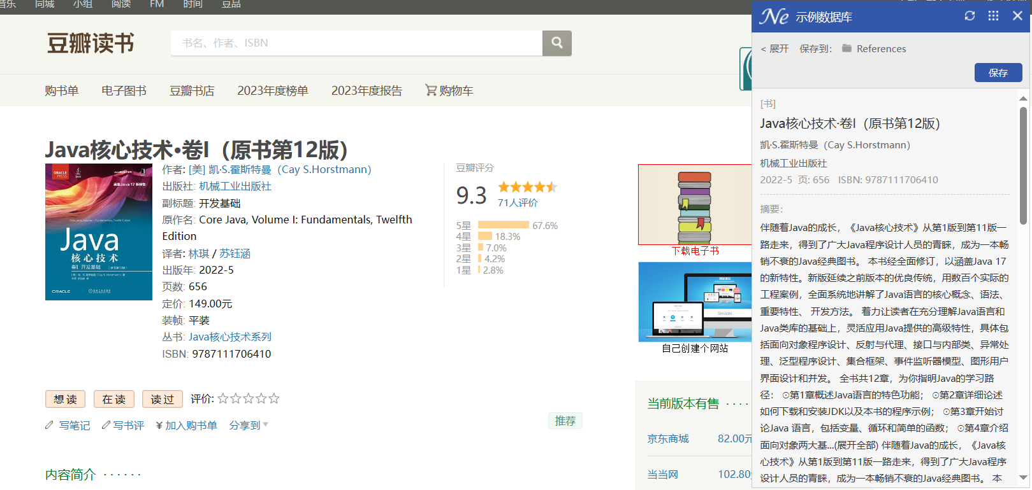Open the 2023年度榜单 nav item
This screenshot has width=1032, height=490.
pos(273,90)
